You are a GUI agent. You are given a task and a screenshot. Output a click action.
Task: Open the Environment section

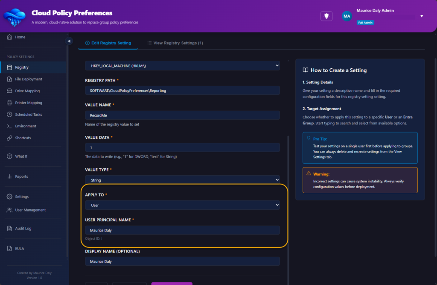[25, 126]
